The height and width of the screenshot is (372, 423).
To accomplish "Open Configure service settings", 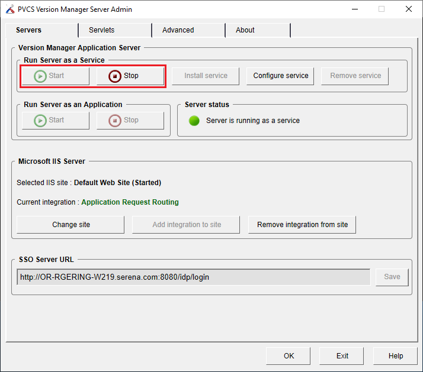I will (280, 76).
